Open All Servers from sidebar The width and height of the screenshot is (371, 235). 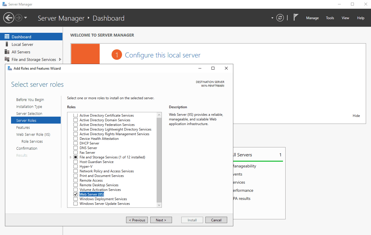tap(21, 52)
